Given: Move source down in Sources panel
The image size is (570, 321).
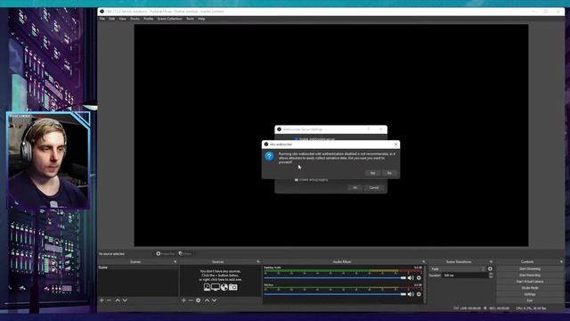Looking at the screenshot, I should [214, 300].
